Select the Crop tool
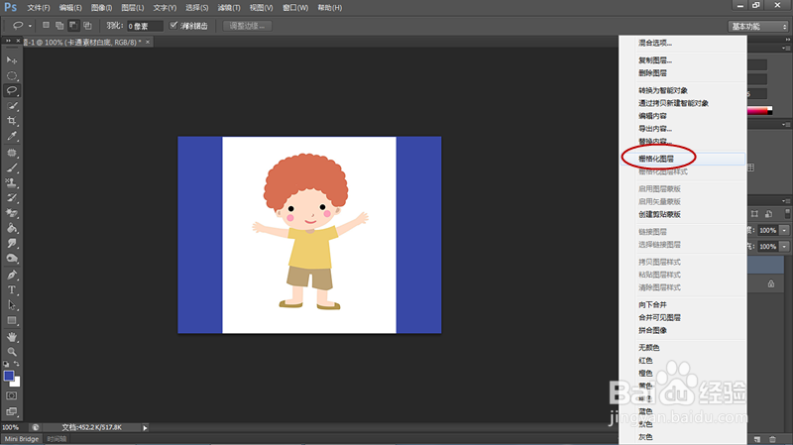Screen dimensions: 793x445 (x=12, y=121)
